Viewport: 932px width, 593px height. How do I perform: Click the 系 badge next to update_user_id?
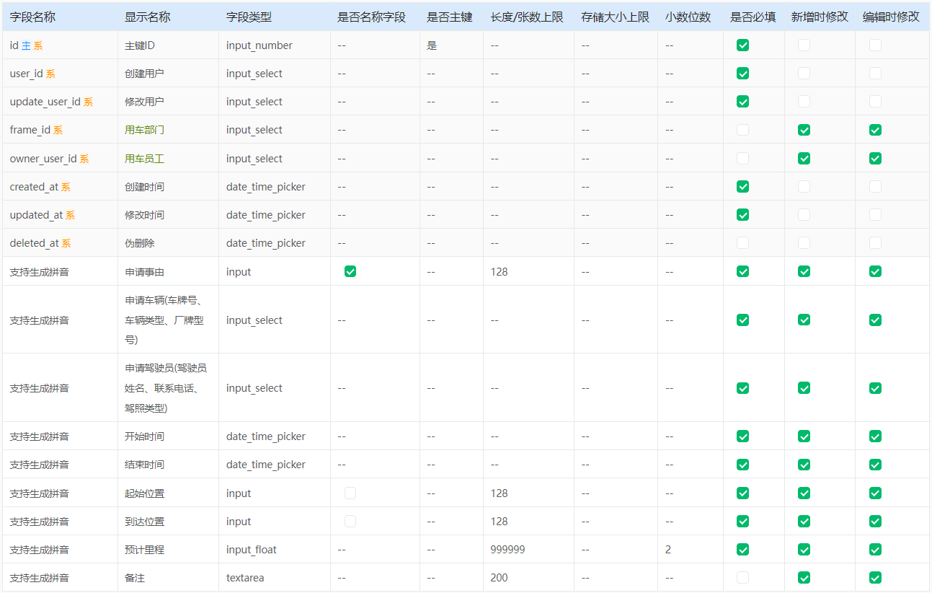[x=88, y=102]
